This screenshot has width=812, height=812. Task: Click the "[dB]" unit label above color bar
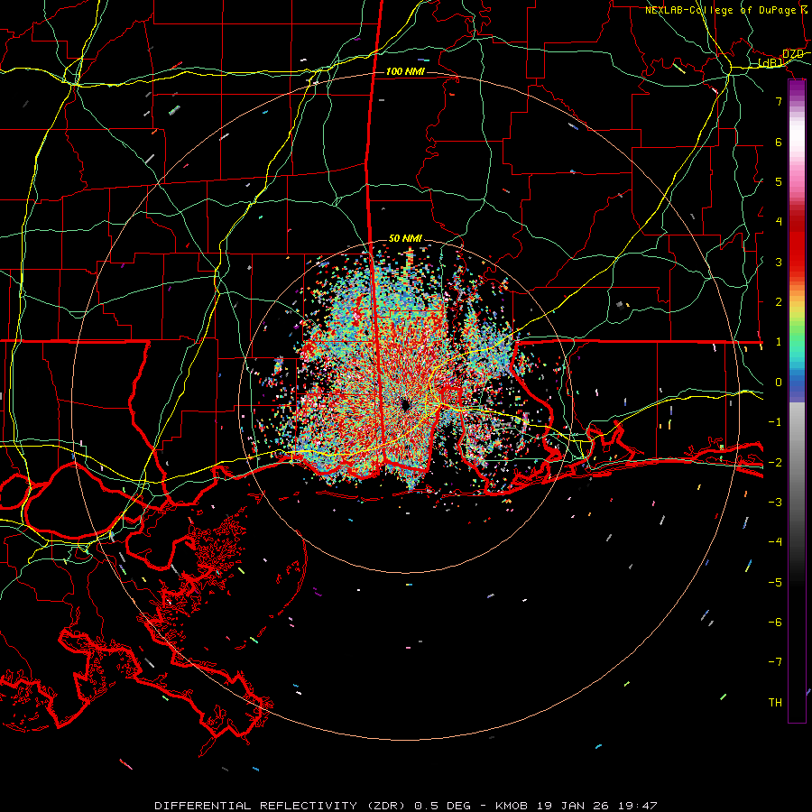point(770,62)
